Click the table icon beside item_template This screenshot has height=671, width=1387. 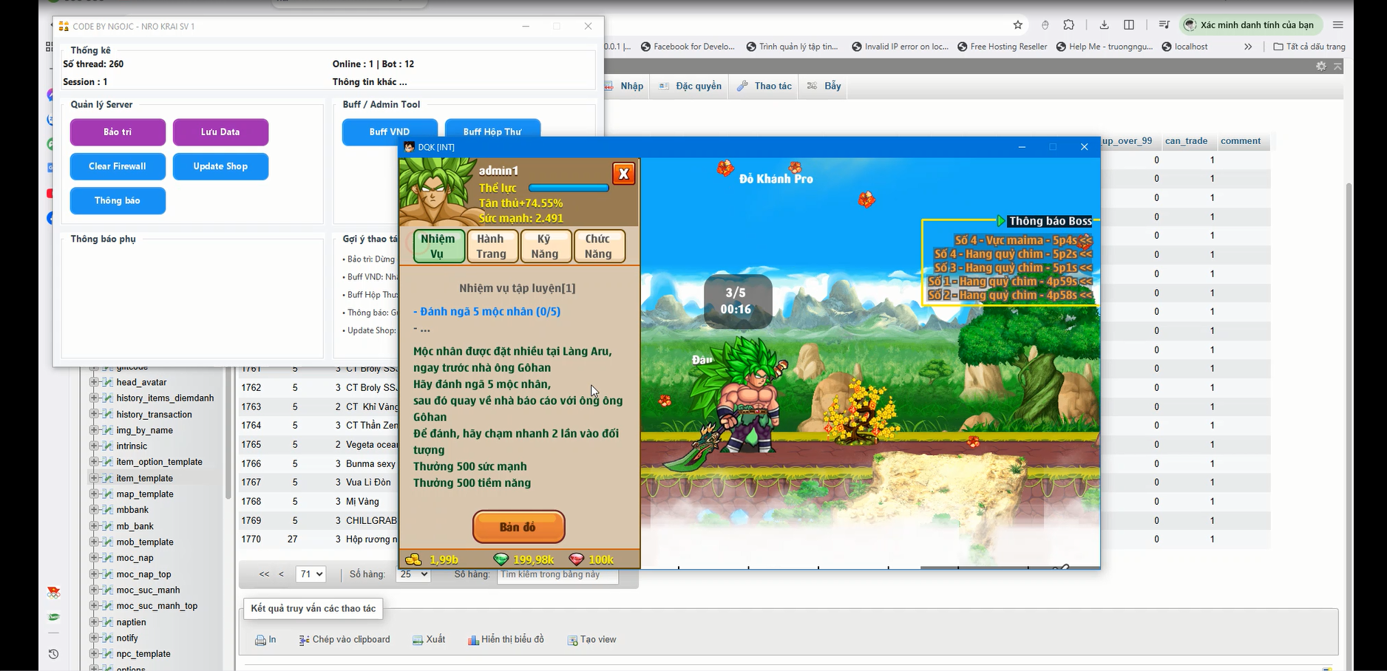(108, 478)
